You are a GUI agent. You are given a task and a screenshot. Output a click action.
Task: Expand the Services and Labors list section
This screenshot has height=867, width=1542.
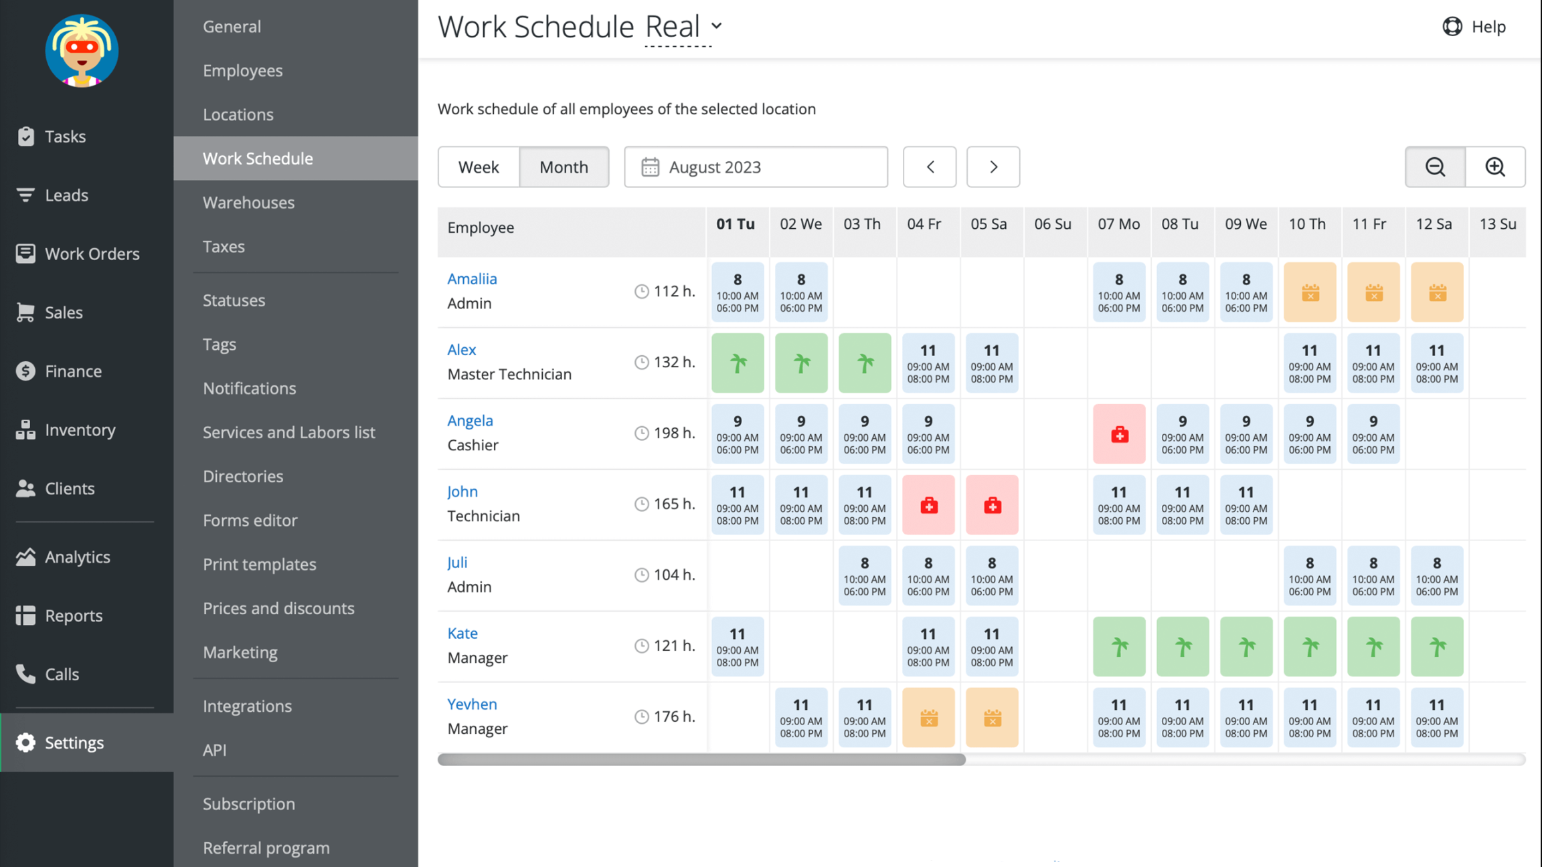[x=289, y=432]
